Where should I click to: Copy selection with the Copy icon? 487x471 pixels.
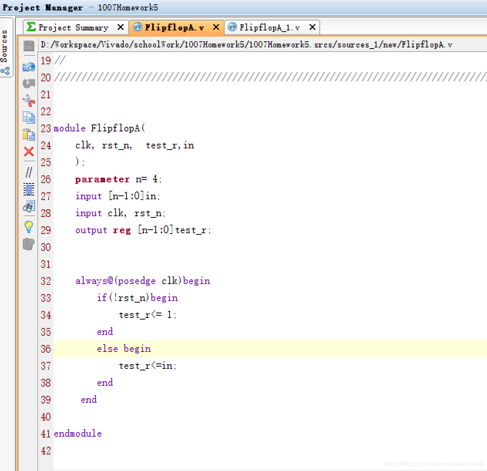[x=29, y=117]
